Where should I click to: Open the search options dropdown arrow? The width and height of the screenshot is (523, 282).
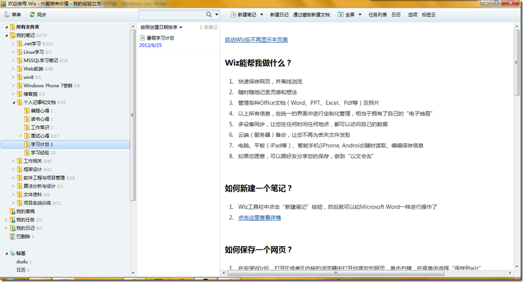[217, 14]
